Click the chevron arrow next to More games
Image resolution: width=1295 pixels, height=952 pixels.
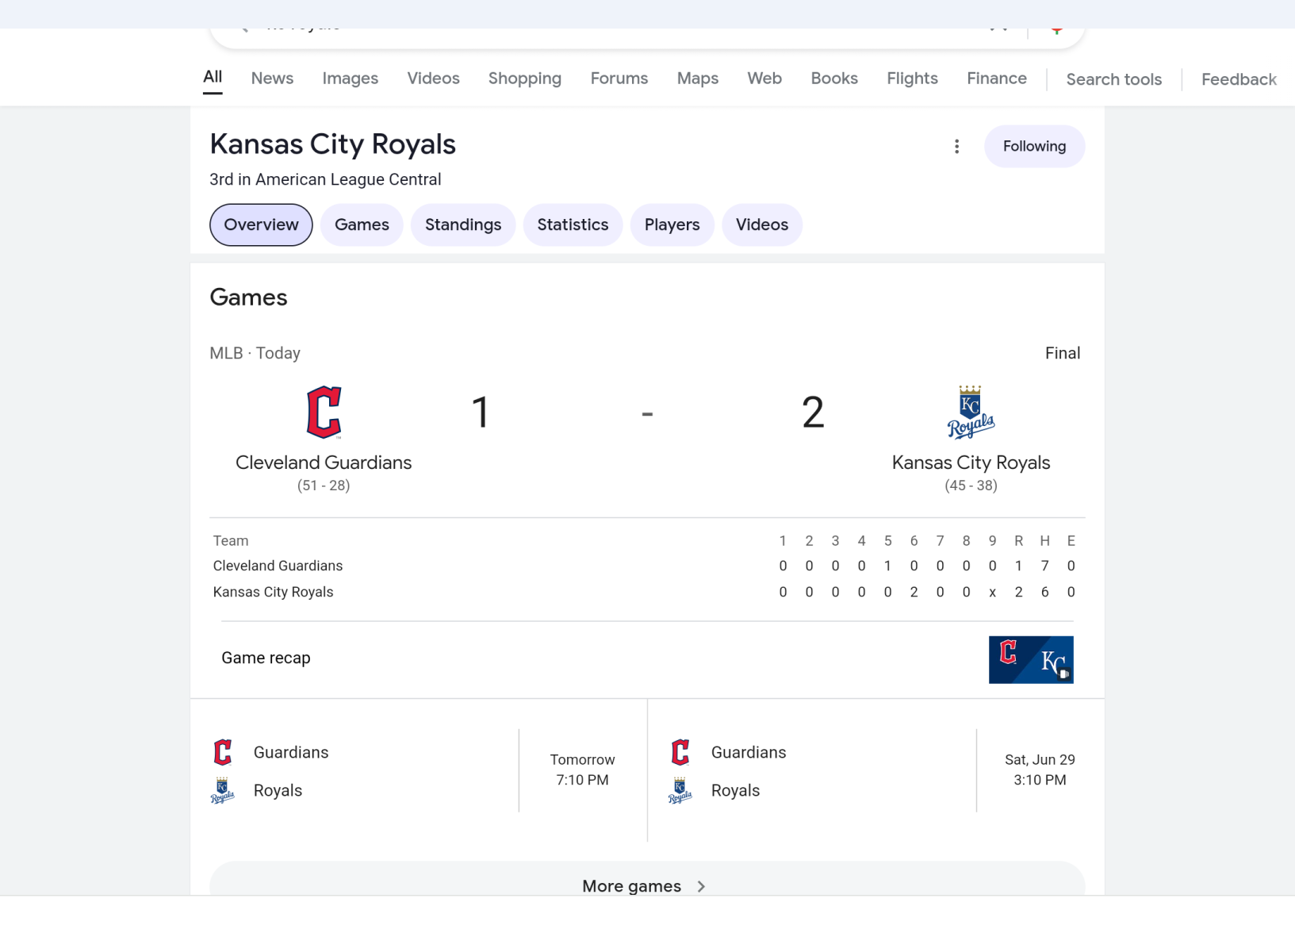pyautogui.click(x=701, y=886)
